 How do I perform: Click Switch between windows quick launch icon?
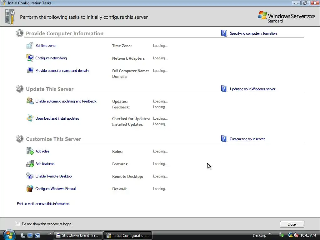tap(37, 235)
